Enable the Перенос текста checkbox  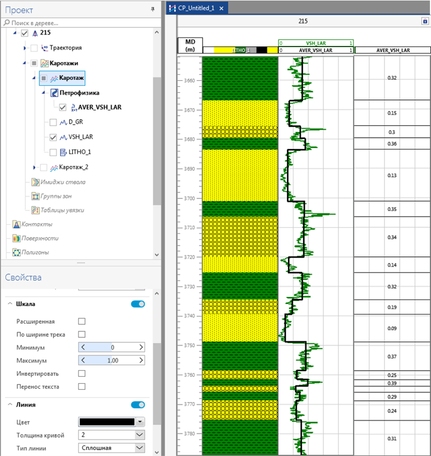coord(82,387)
